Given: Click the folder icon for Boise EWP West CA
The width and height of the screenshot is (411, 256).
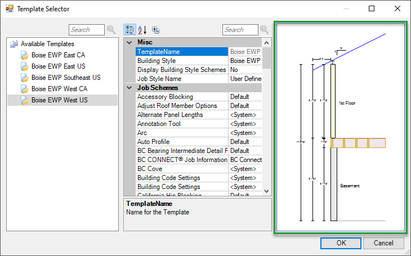Looking at the screenshot, I should click(25, 89).
